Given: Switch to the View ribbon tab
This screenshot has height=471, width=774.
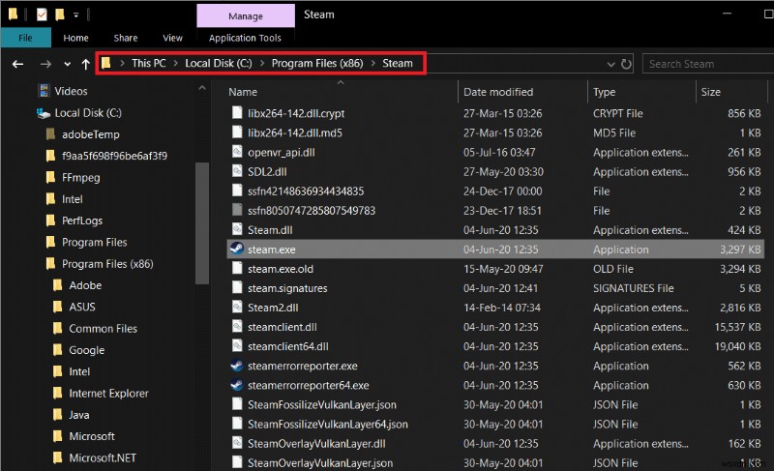Looking at the screenshot, I should click(172, 38).
